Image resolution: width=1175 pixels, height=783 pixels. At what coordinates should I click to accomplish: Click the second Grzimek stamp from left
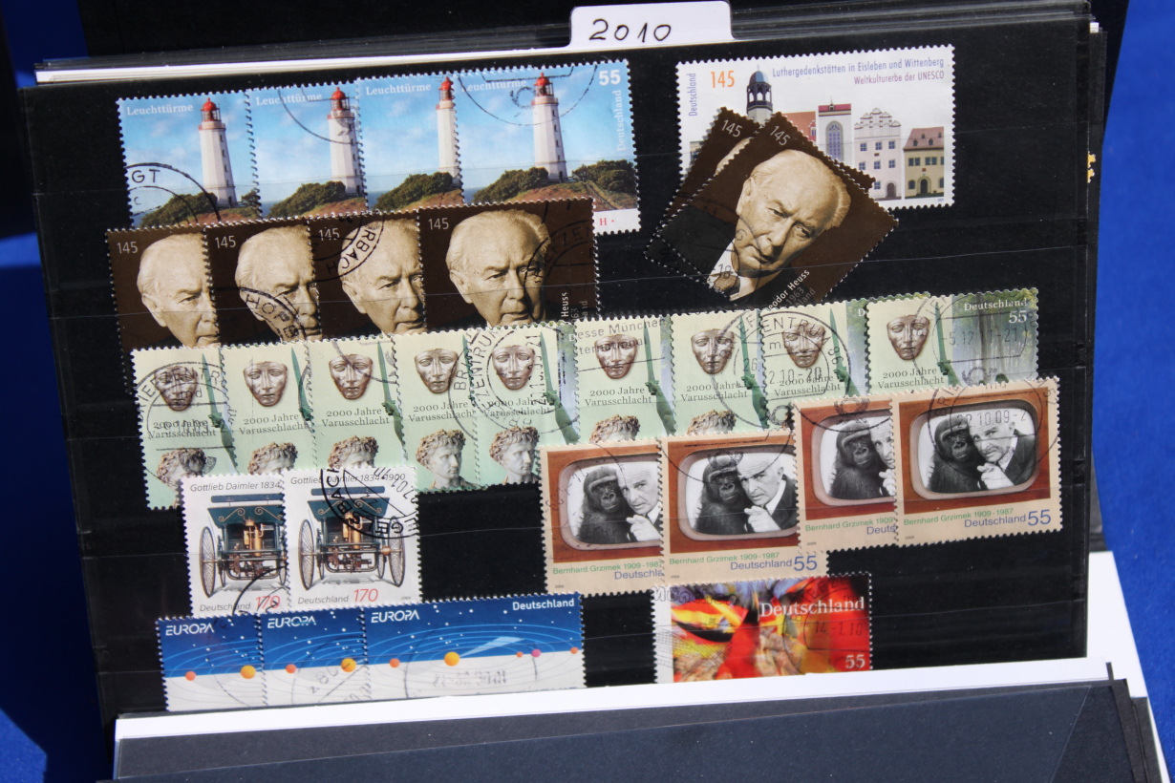pyautogui.click(x=731, y=501)
